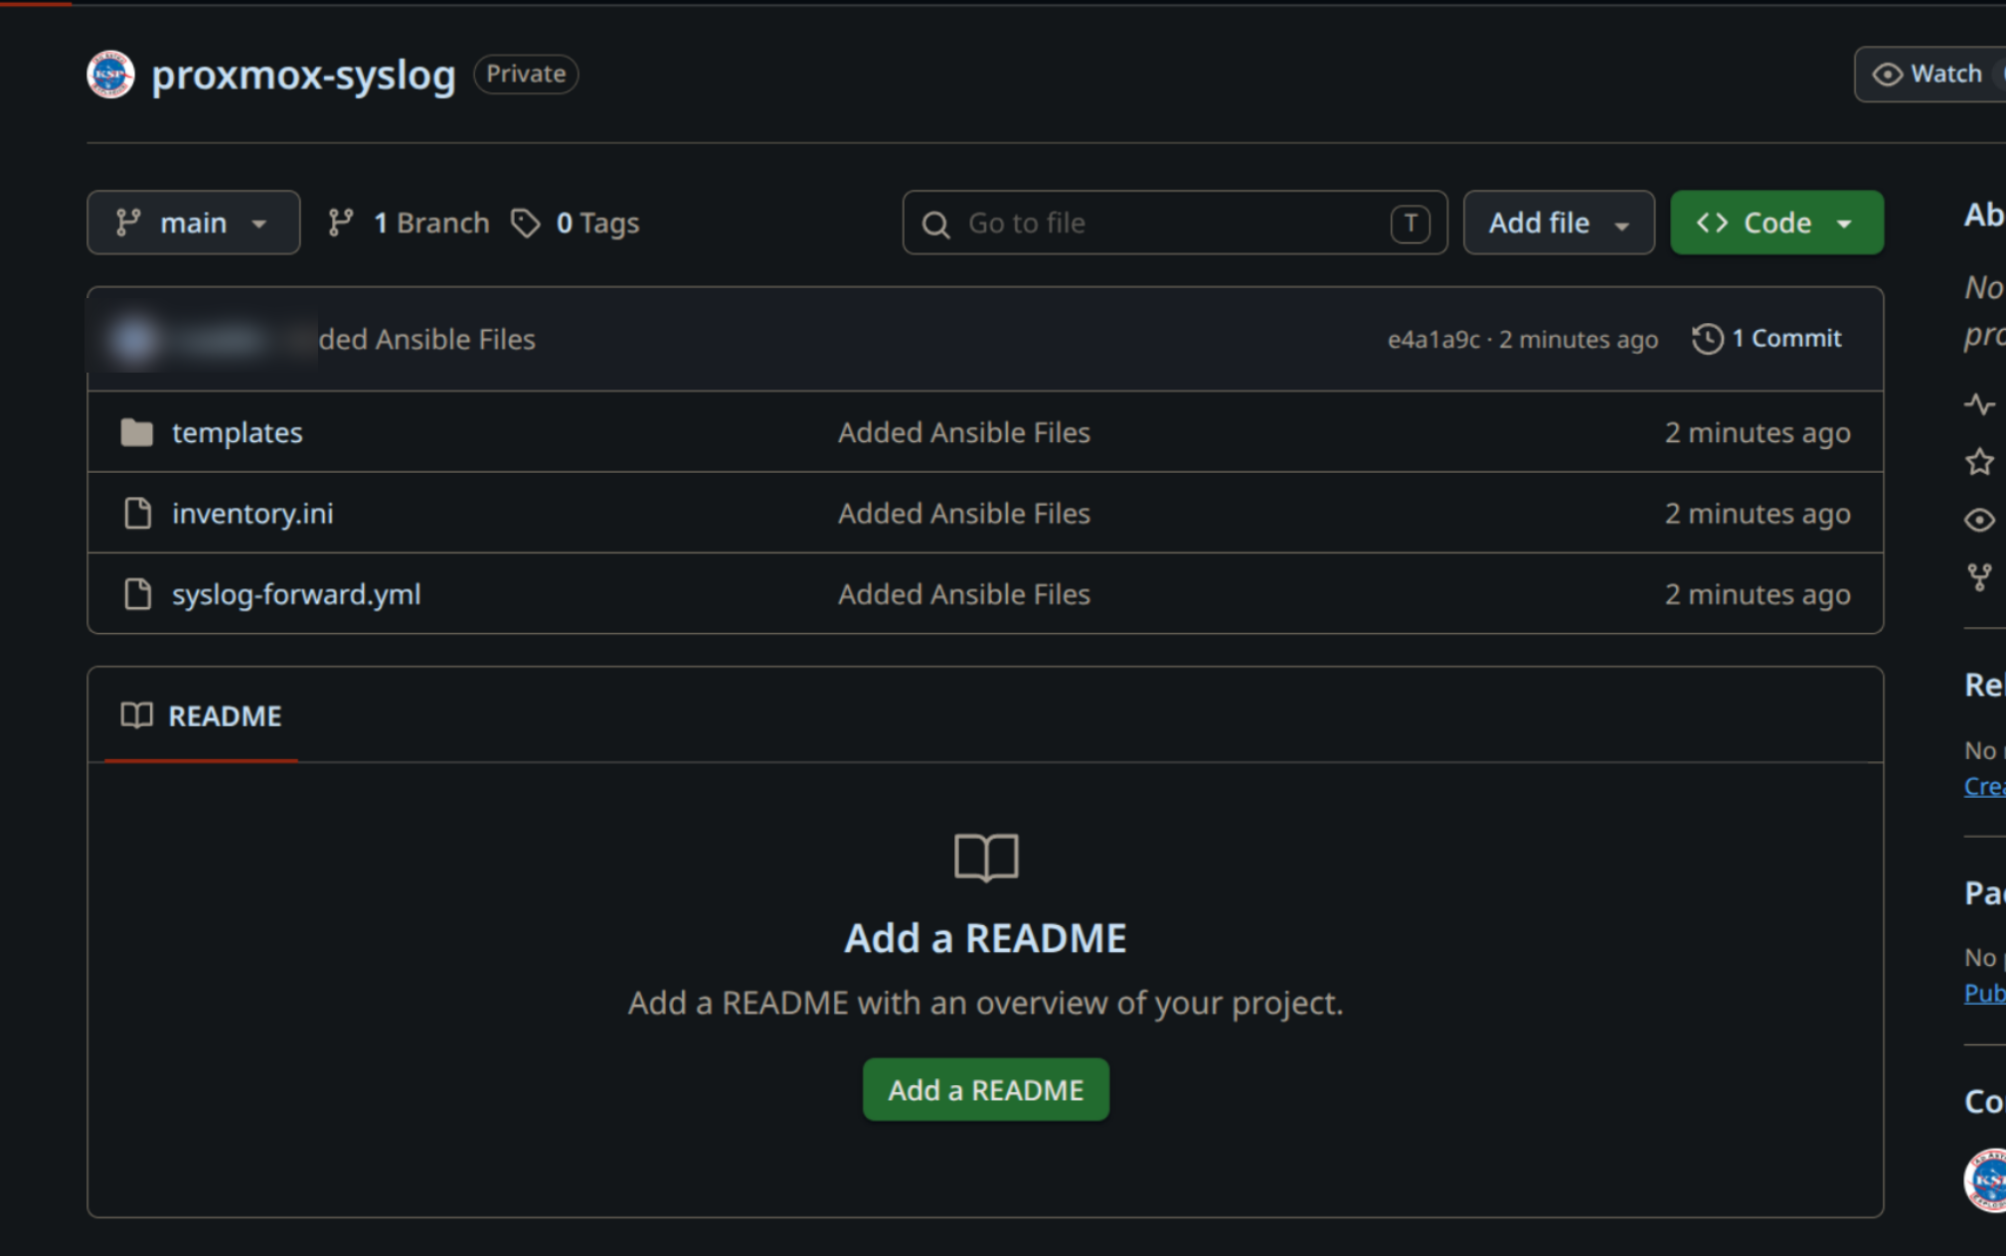Viewport: 2006px width, 1256px height.
Task: Click the watchers eye icon in the sidebar
Action: (1979, 520)
